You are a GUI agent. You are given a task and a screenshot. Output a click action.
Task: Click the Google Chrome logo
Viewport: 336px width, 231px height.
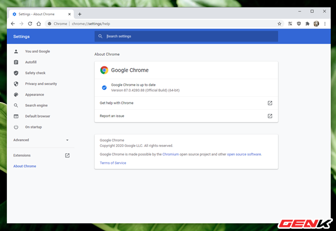coord(104,70)
